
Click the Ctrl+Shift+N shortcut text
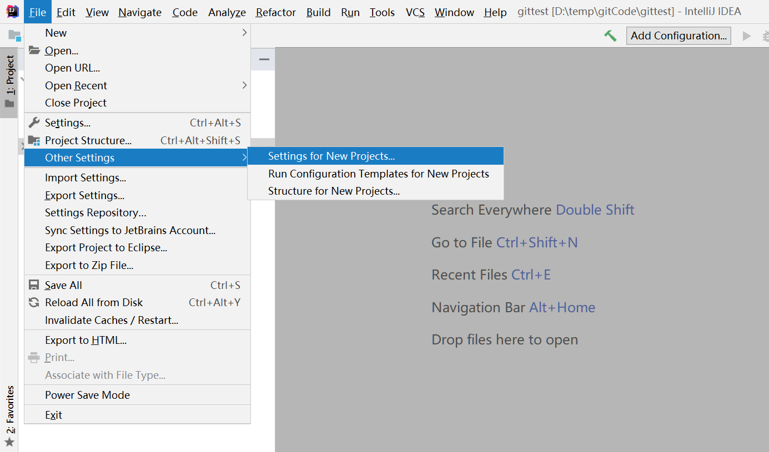[537, 242]
